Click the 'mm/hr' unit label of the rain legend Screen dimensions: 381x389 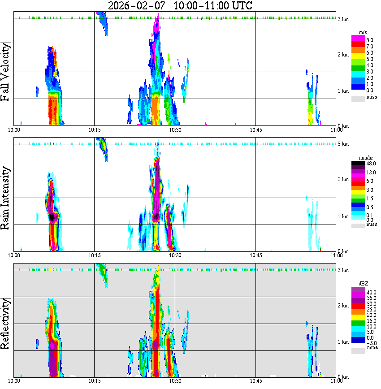[365, 158]
